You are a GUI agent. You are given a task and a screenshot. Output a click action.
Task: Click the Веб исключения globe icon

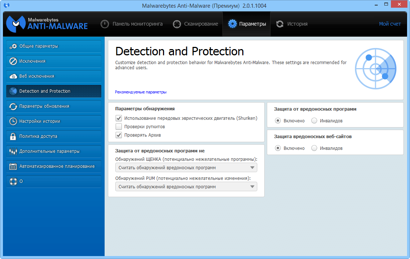coord(12,76)
